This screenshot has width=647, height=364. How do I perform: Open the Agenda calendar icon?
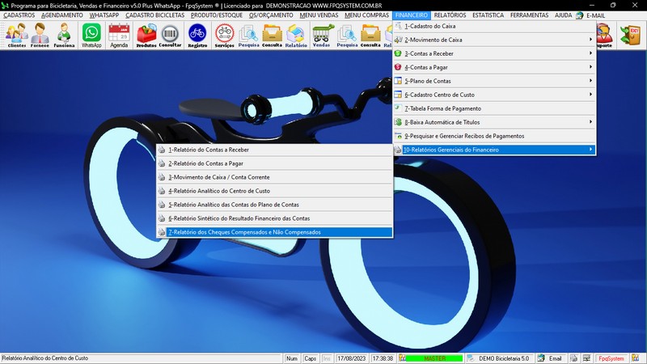click(x=119, y=35)
